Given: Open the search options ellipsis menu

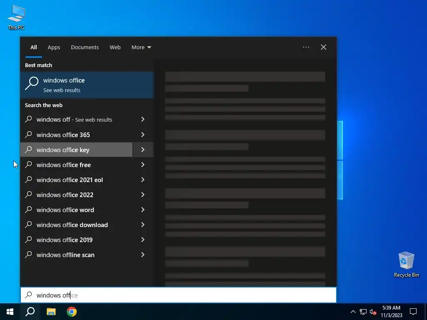Looking at the screenshot, I should [306, 47].
